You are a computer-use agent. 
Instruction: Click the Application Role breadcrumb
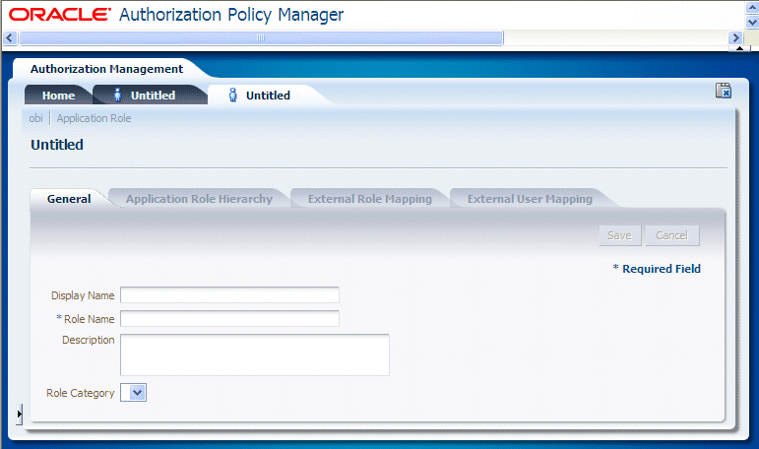pos(94,118)
